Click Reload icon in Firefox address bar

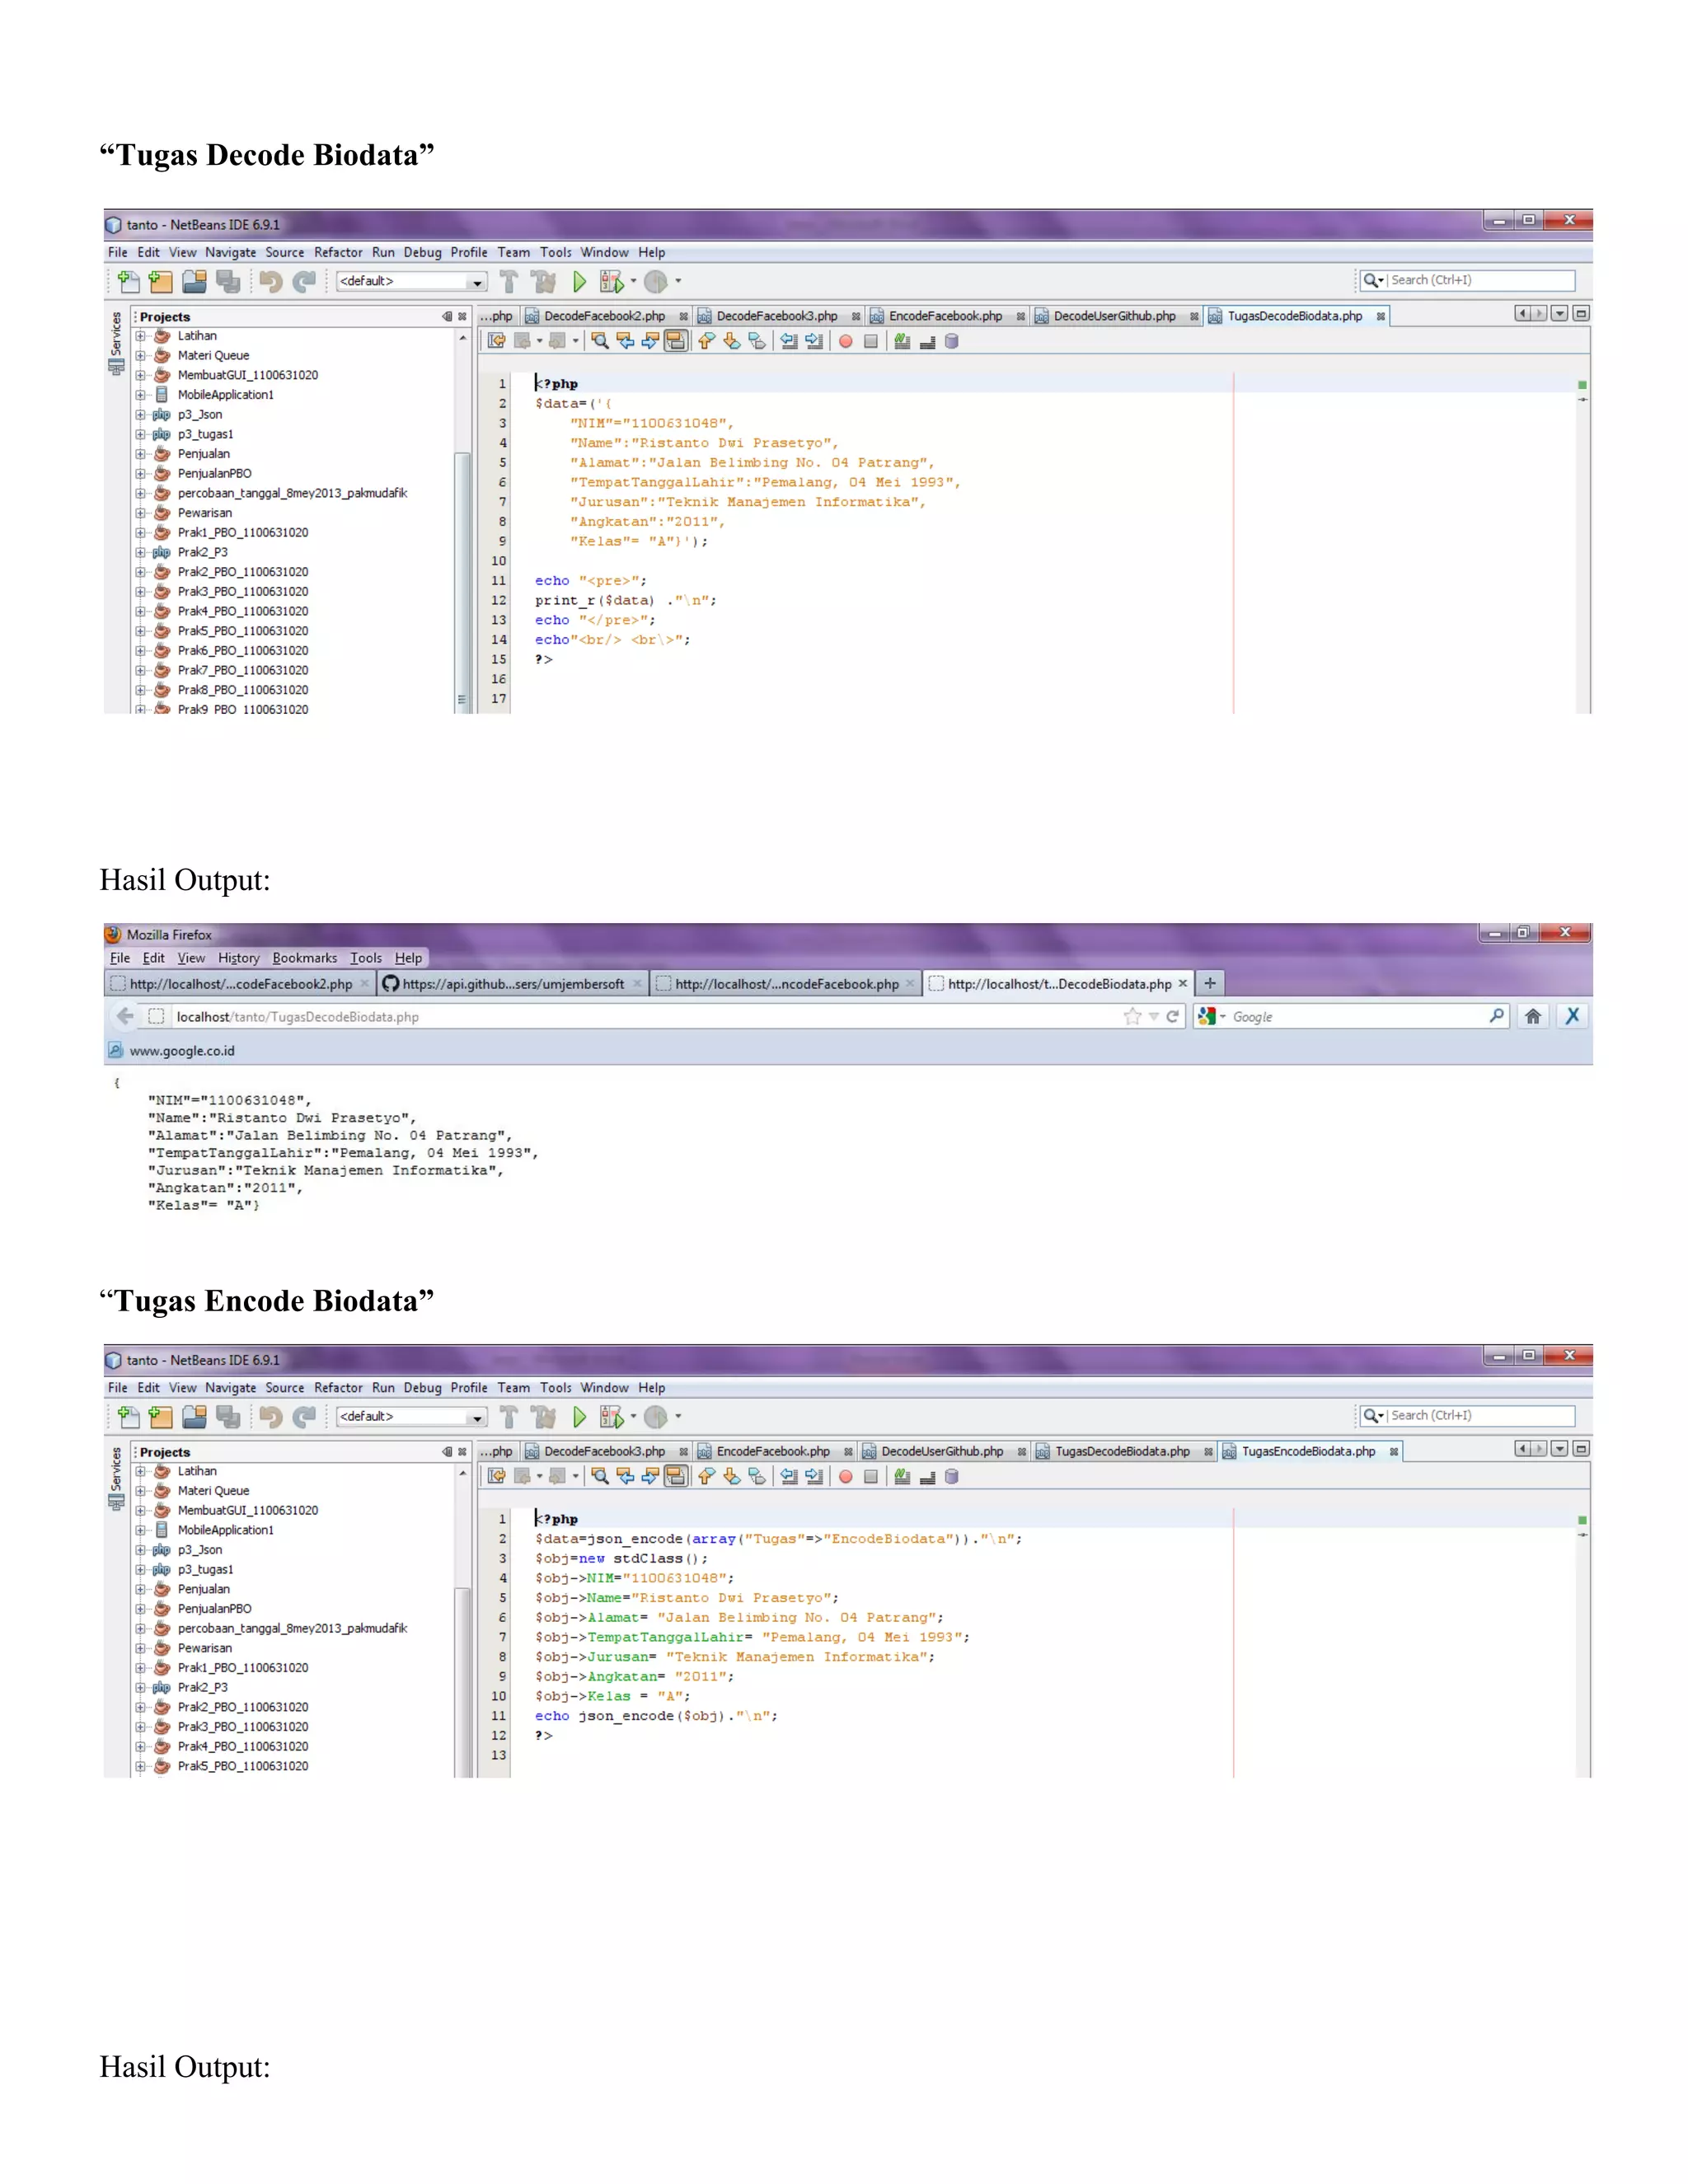click(1173, 1016)
